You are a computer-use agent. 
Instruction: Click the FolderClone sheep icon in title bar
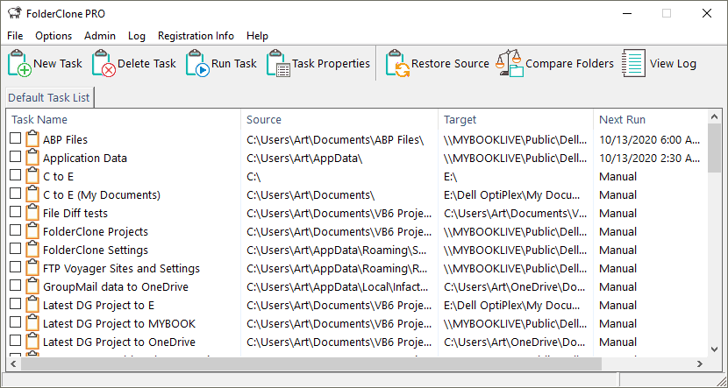(15, 13)
